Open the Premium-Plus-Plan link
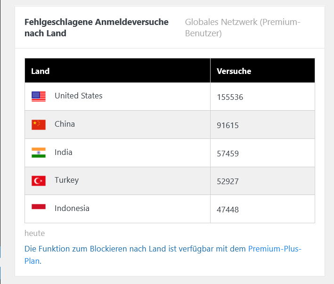This screenshot has height=284, width=334. click(x=274, y=249)
